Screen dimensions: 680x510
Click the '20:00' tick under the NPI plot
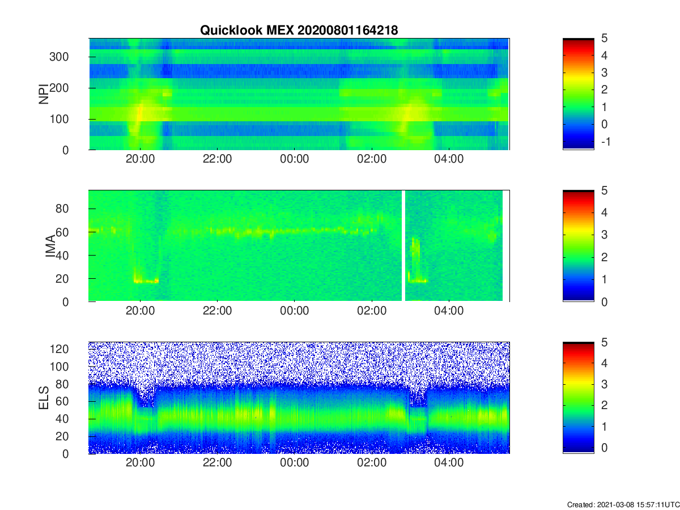141,159
